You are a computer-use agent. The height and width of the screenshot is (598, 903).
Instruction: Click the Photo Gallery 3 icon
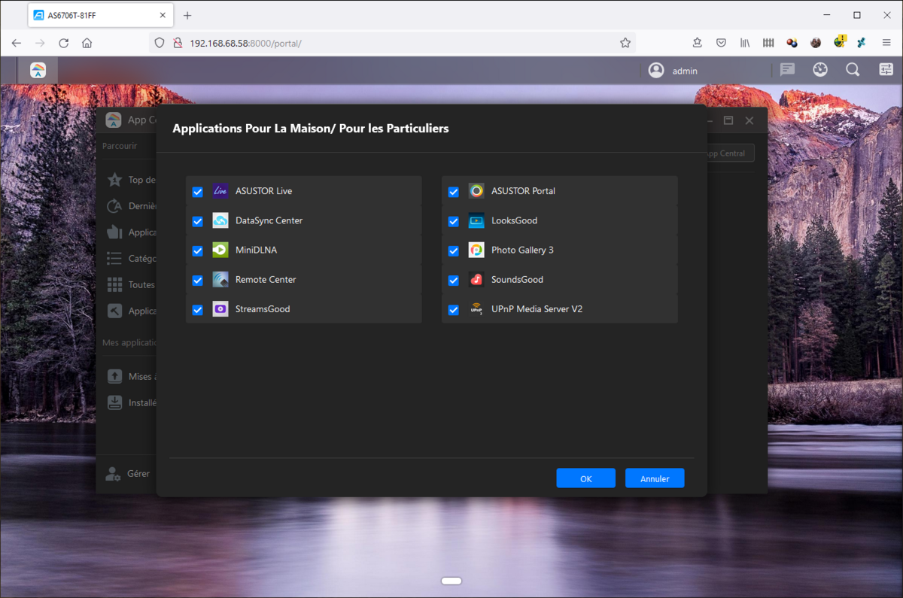pyautogui.click(x=476, y=250)
